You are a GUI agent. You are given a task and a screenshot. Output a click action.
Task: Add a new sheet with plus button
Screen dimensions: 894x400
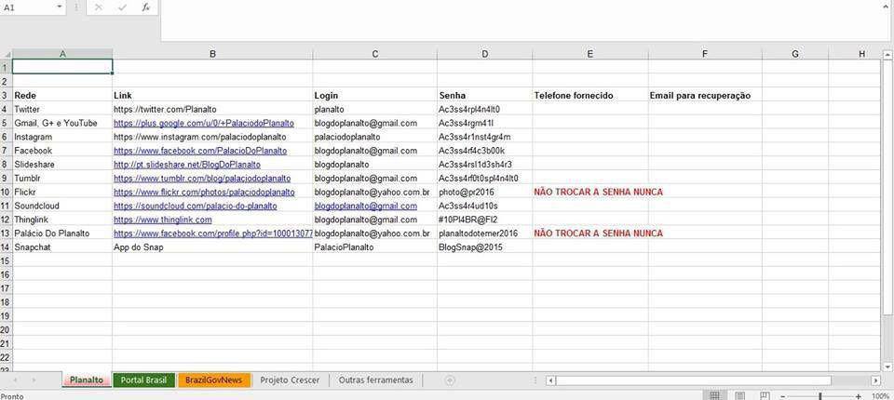[449, 380]
